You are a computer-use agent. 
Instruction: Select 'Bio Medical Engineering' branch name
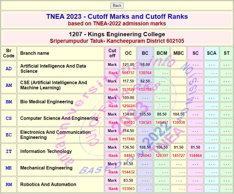(x=47, y=102)
